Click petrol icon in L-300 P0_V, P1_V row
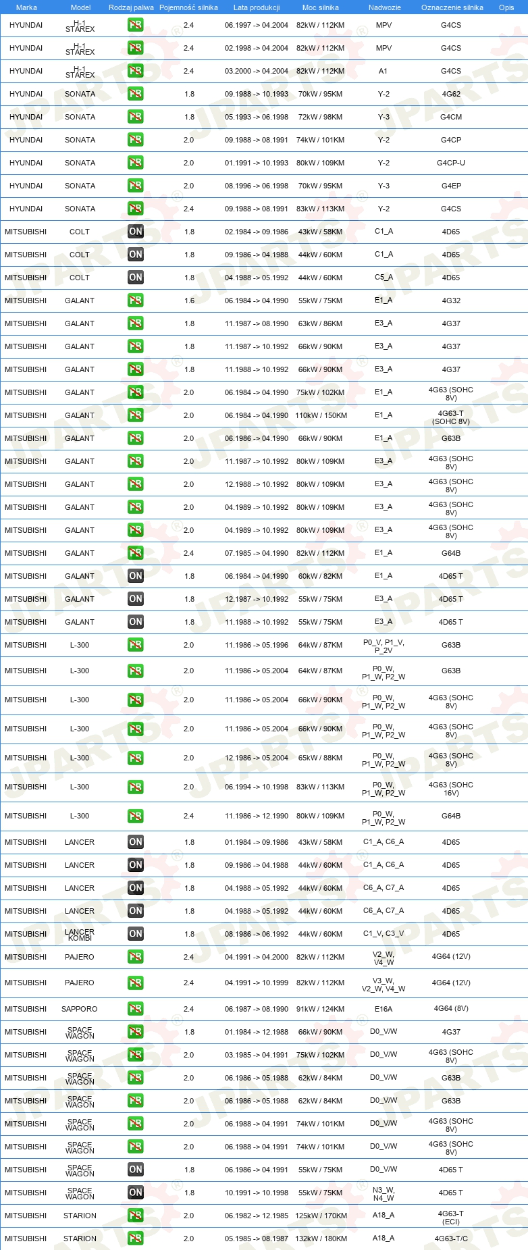 (x=135, y=645)
